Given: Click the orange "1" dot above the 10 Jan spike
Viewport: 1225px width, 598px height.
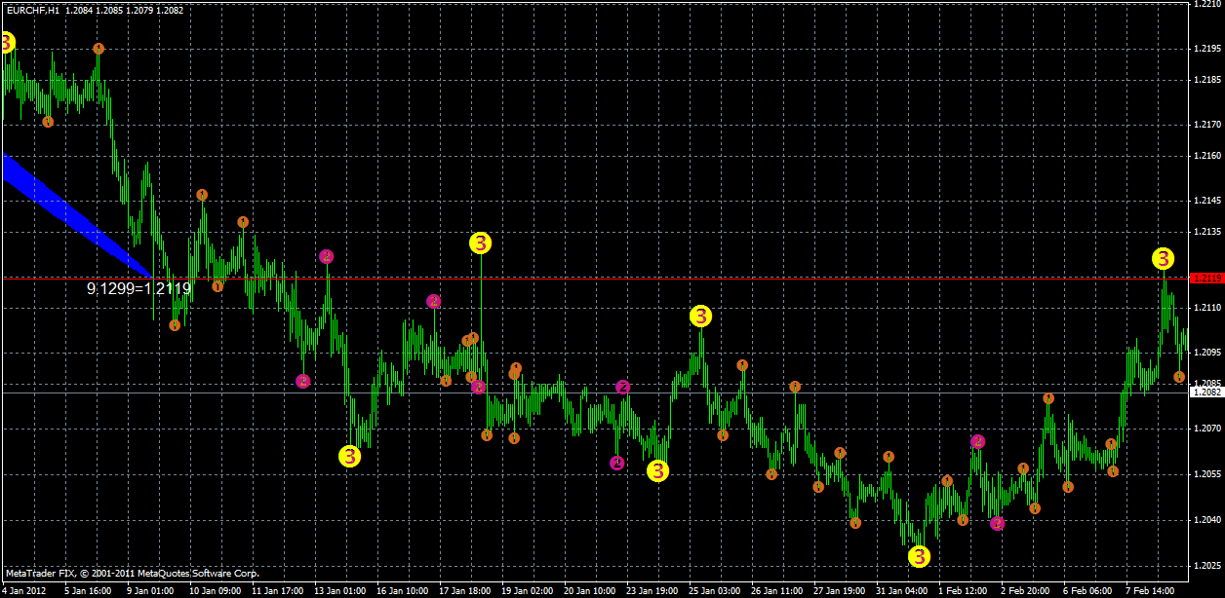Looking at the screenshot, I should pos(202,194).
